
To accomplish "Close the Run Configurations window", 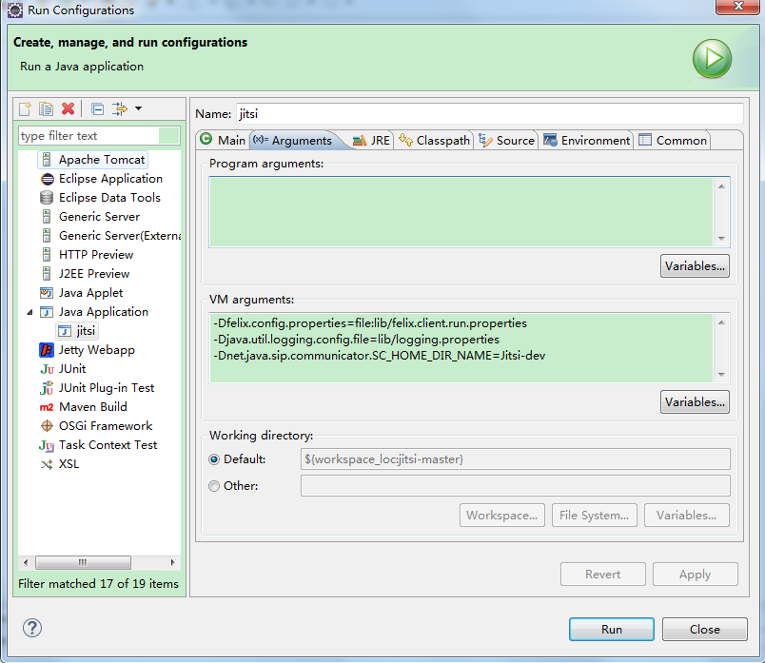I will pyautogui.click(x=738, y=7).
